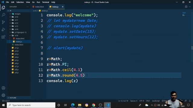Open the View menu
193x108 pixels.
pos(28,2)
